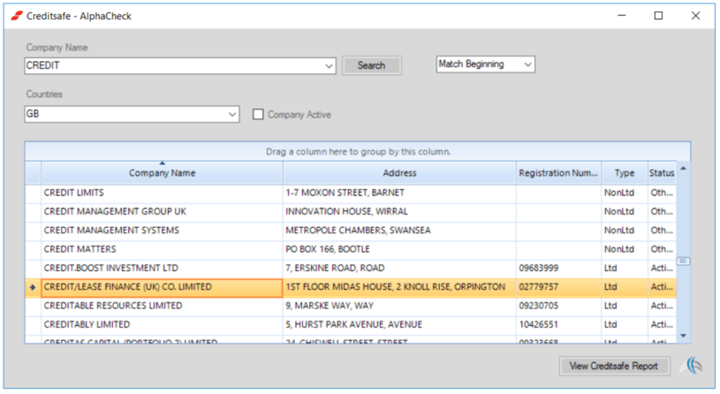This screenshot has width=720, height=394.
Task: Select the CREDIT MANAGEMENT GROUP UK row
Action: 351,212
